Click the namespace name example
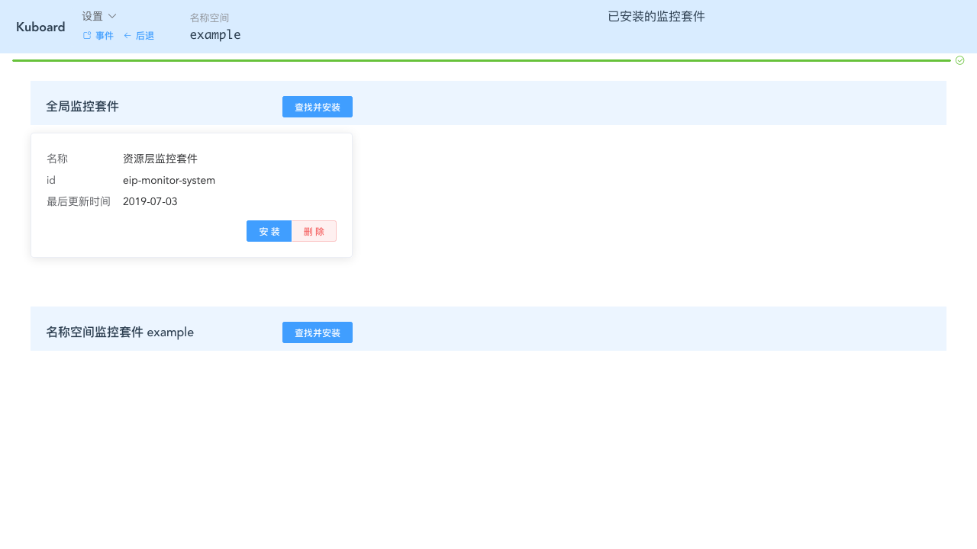Image resolution: width=977 pixels, height=549 pixels. [x=214, y=34]
